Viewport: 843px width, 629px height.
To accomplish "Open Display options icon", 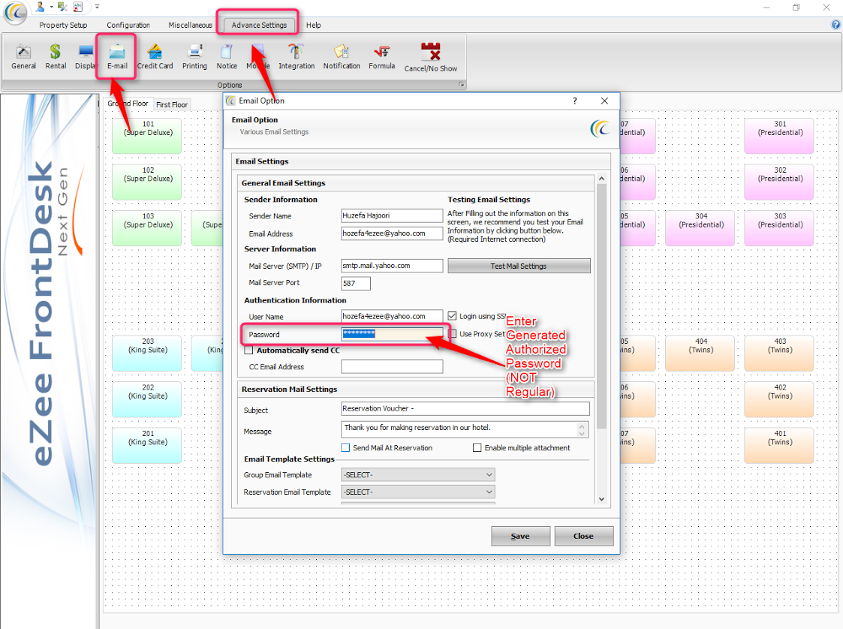I will point(85,57).
